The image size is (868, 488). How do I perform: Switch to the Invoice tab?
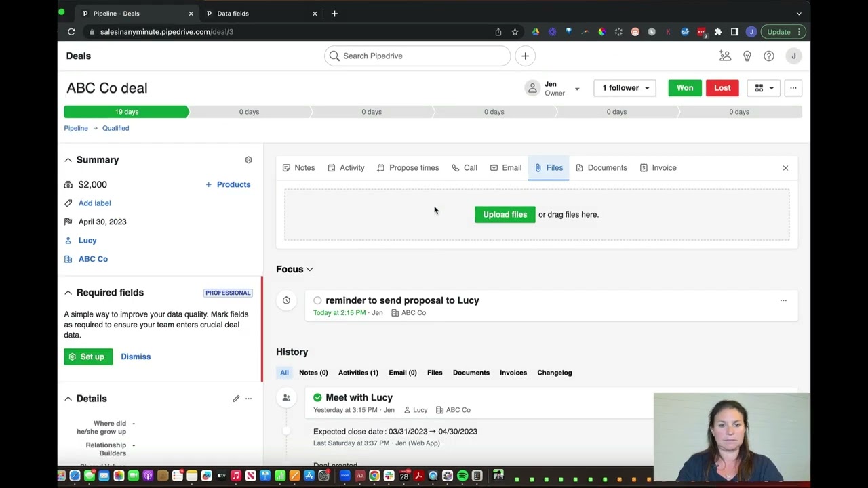coord(658,168)
